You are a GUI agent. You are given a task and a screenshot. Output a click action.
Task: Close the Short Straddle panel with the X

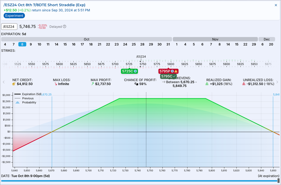(276, 5)
